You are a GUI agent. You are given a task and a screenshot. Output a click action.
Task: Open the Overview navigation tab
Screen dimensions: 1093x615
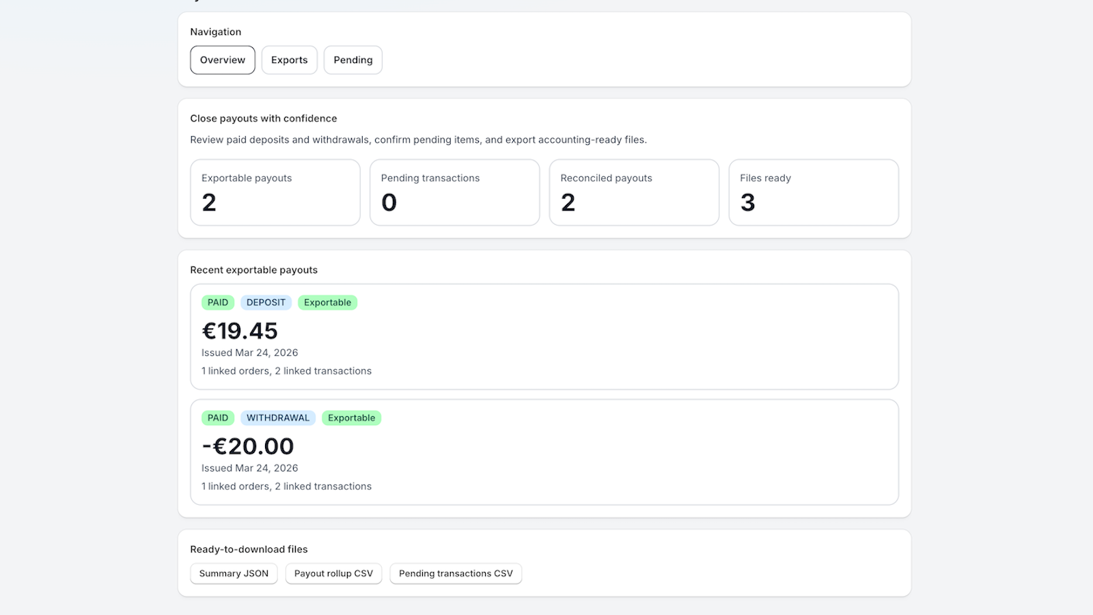[x=223, y=60]
